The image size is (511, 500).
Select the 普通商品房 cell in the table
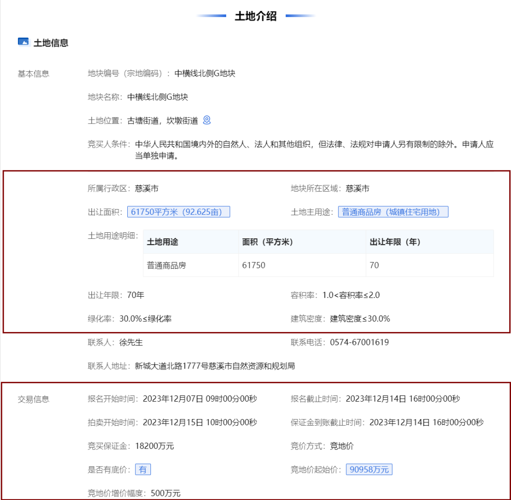(167, 265)
